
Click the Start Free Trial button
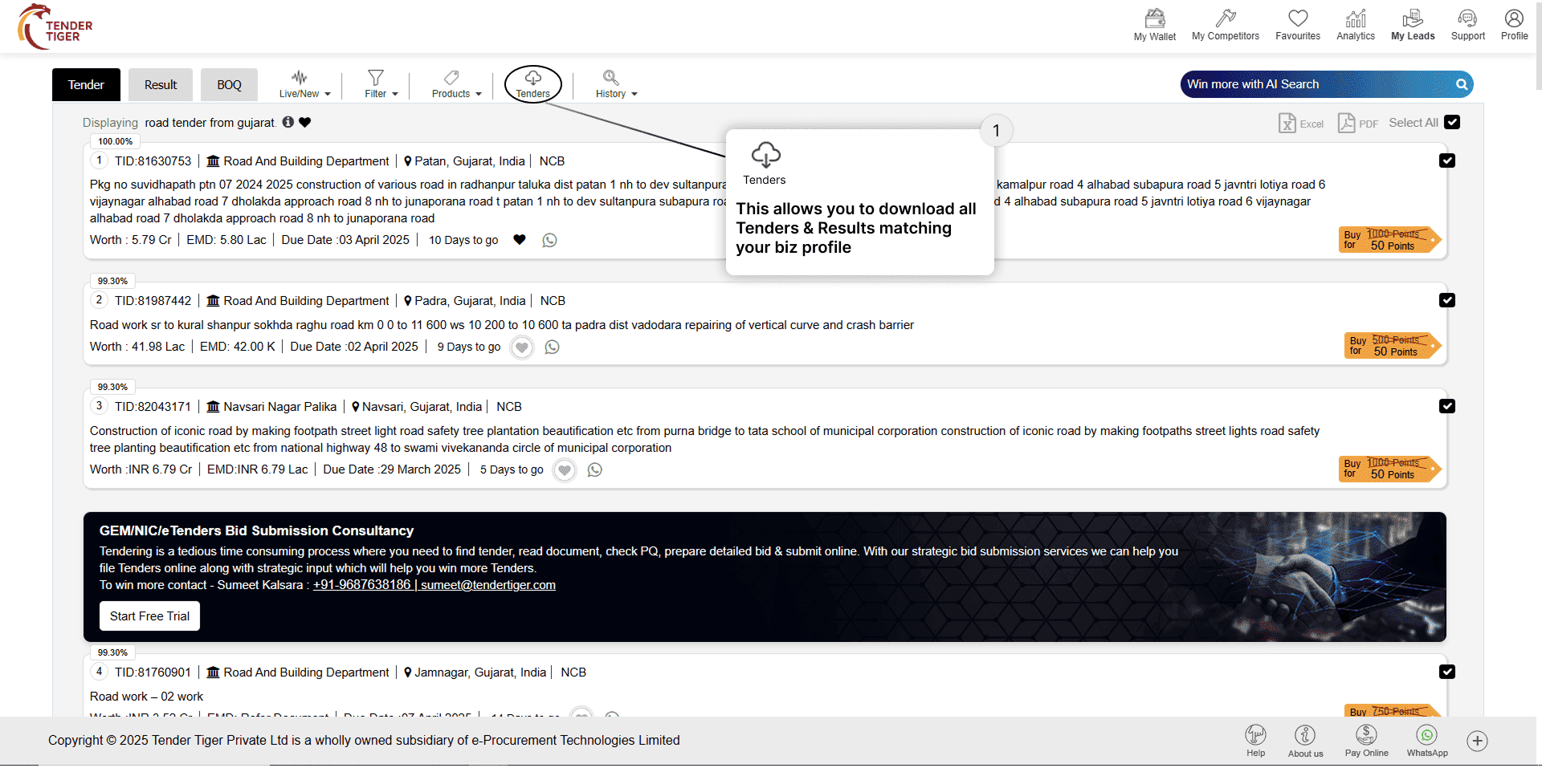click(150, 616)
